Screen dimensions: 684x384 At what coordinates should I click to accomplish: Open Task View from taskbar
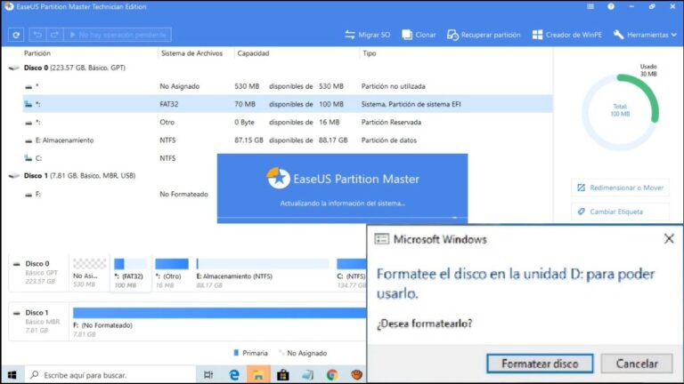(208, 375)
